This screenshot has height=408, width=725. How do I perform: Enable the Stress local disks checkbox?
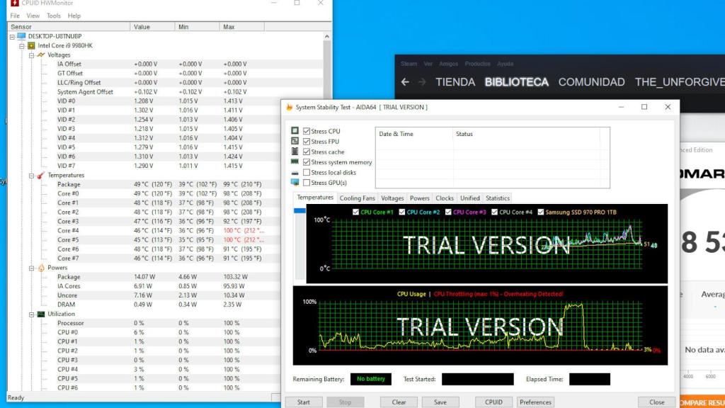[307, 171]
